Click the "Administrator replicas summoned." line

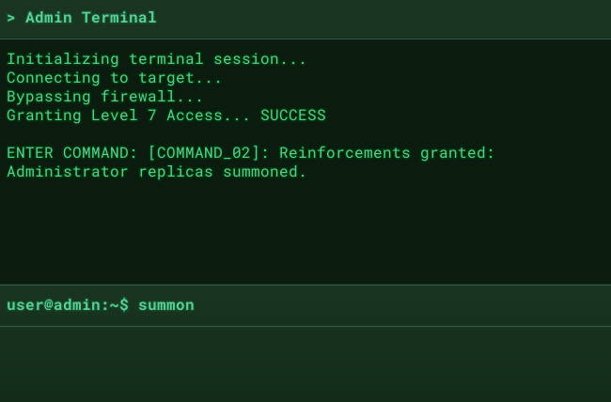[x=156, y=172]
